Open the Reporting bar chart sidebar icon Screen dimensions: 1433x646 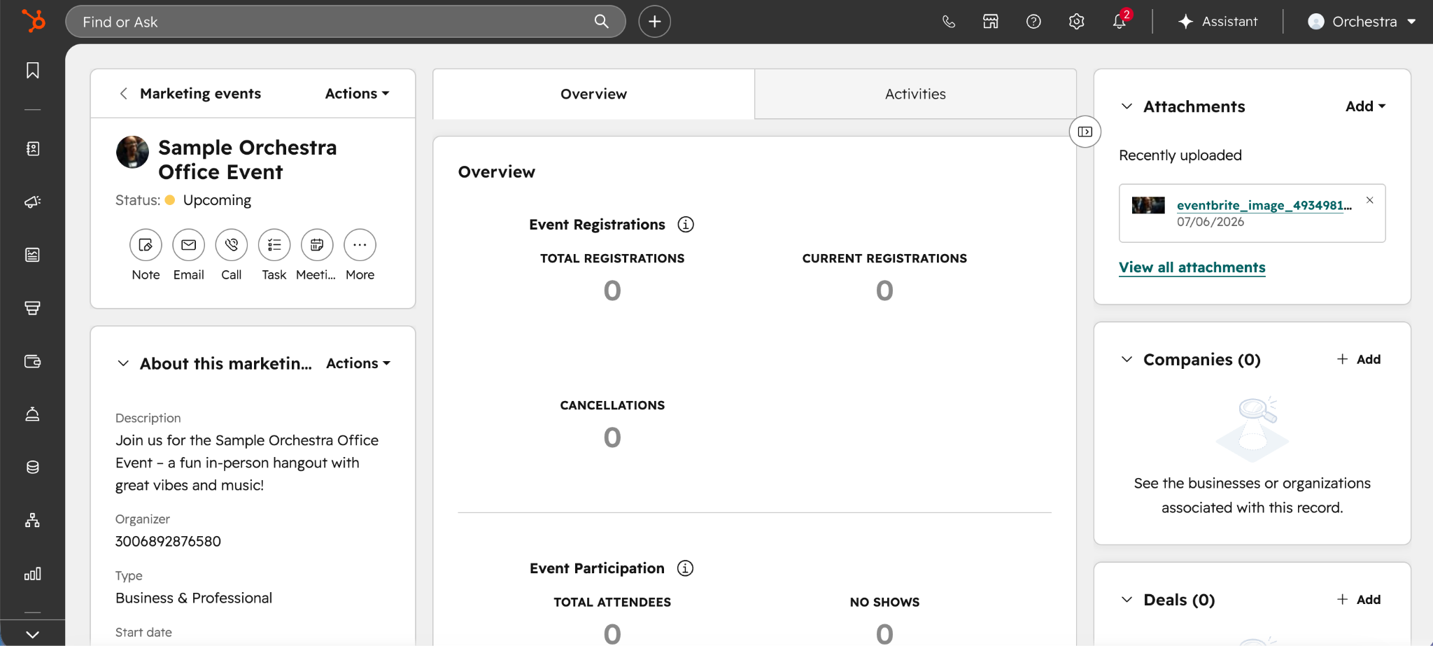tap(33, 574)
